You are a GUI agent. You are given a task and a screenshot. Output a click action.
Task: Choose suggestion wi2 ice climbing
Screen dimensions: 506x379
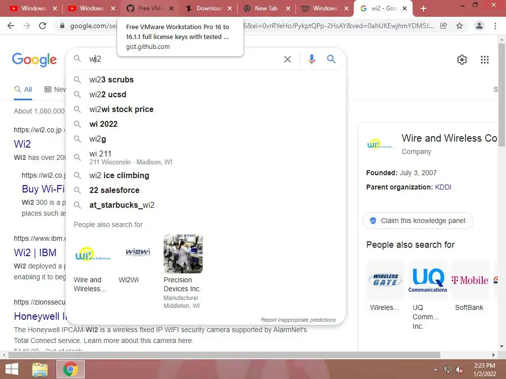coord(206,175)
